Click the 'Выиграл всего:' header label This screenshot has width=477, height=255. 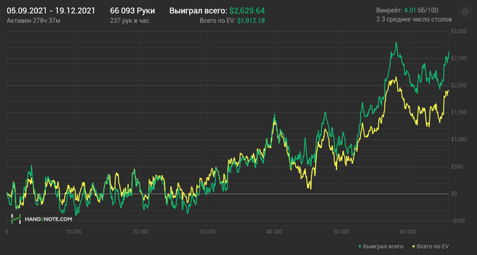click(198, 11)
